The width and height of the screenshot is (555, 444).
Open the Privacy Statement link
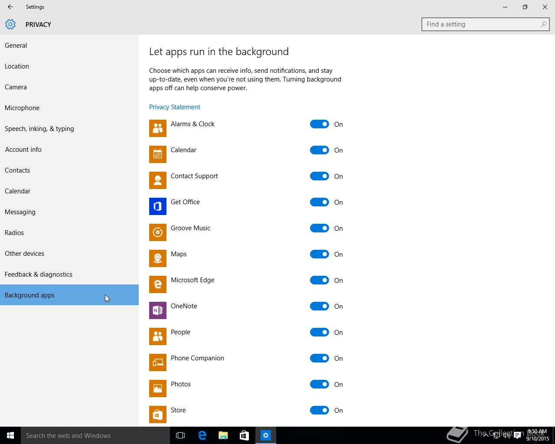pos(175,107)
